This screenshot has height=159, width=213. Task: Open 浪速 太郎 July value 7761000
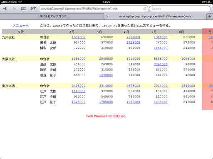point(161,64)
